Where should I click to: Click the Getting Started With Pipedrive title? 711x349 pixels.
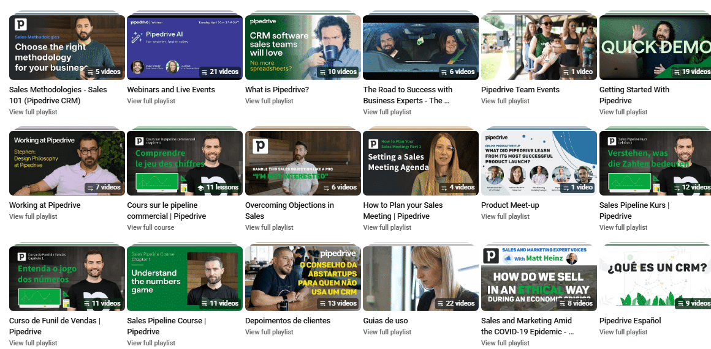(x=634, y=95)
